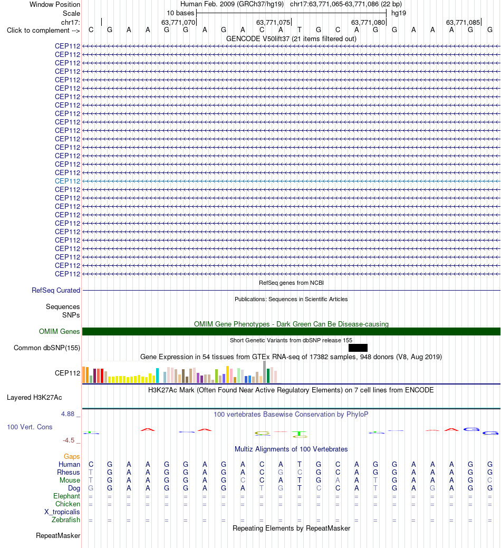501x548 pixels.
Task: Click the Rhesus alignment row label
Action: [x=69, y=473]
